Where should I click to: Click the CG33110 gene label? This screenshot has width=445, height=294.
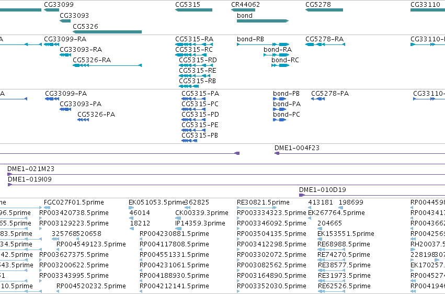(x=425, y=5)
